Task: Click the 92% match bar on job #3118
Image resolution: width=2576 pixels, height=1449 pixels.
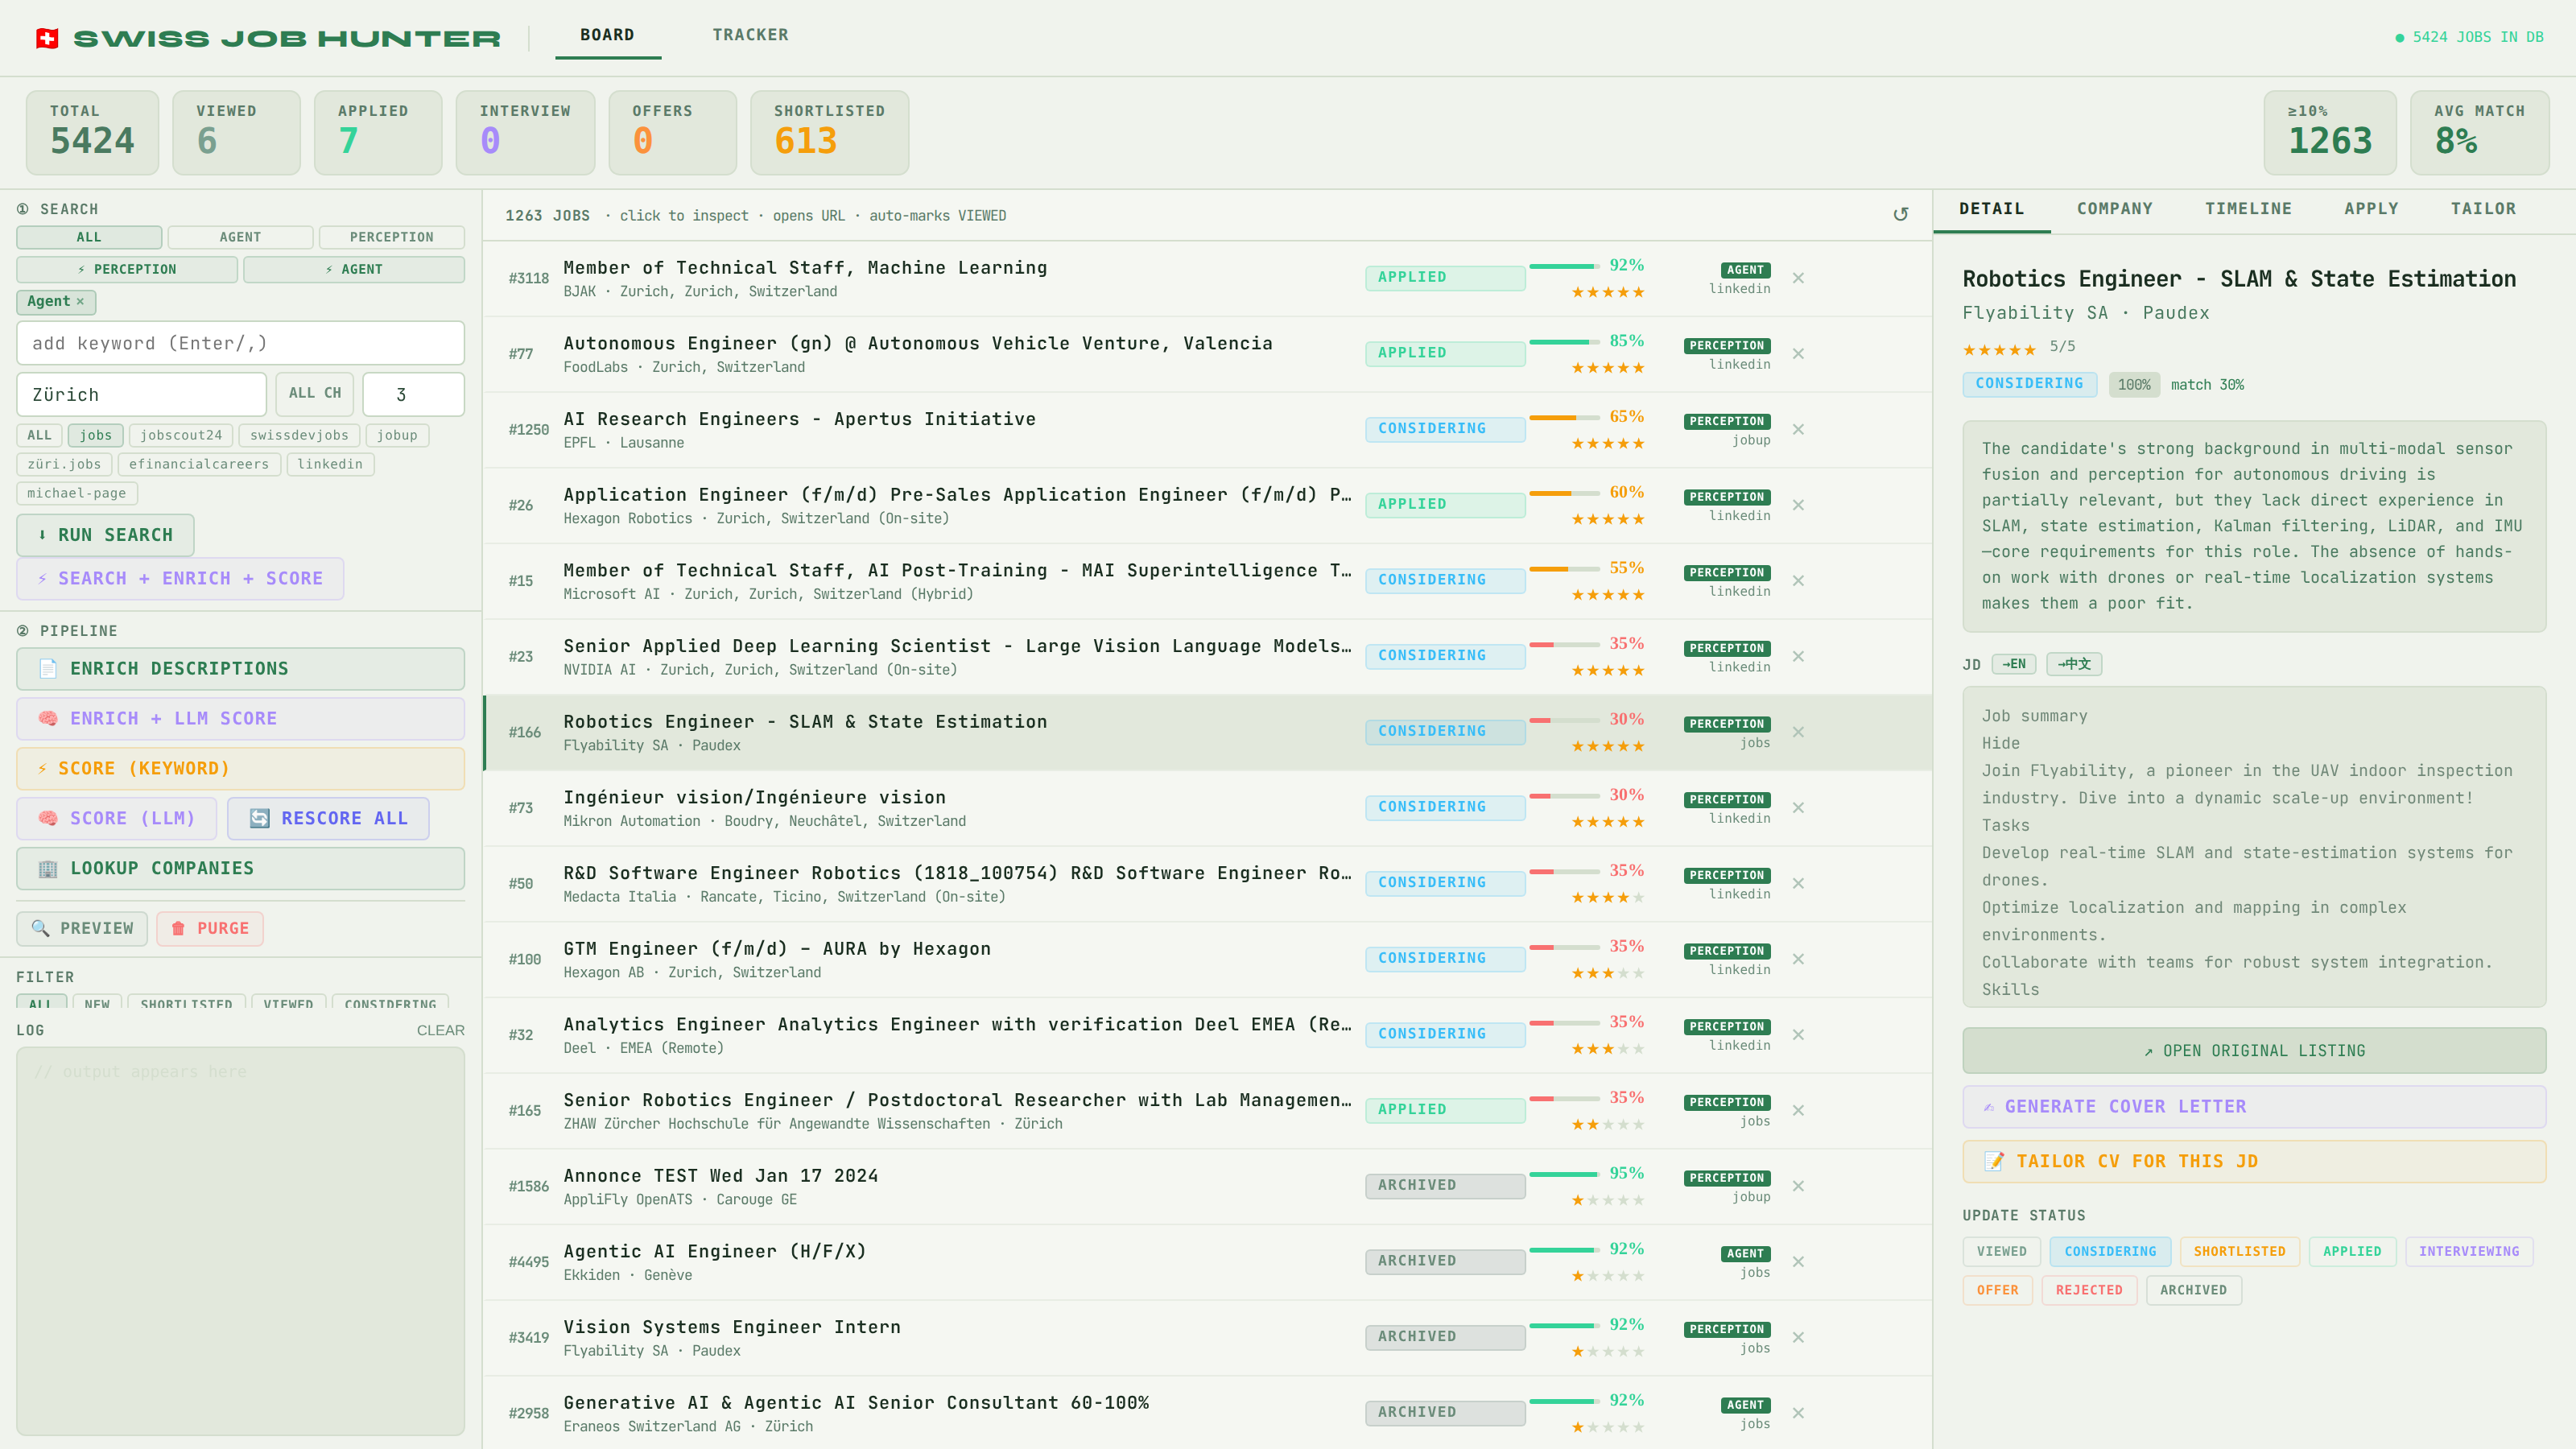Action: pos(1564,266)
